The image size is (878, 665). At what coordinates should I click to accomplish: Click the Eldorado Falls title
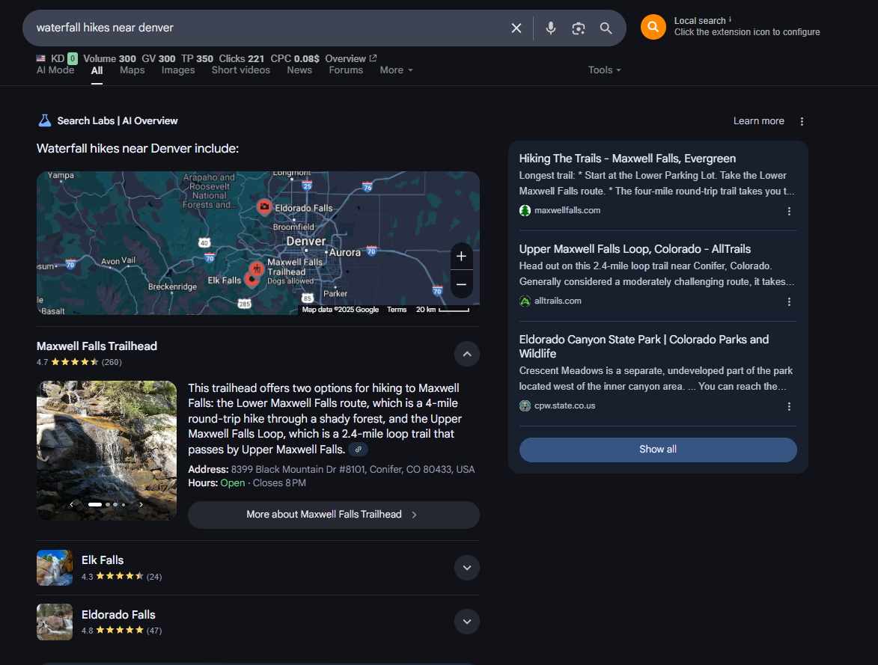coord(119,615)
